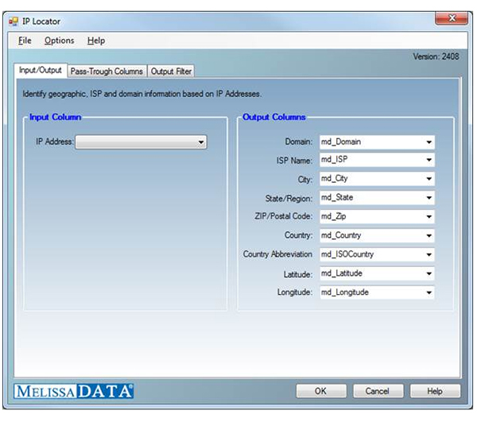
Task: Switch to the Pass-Trough Columns tab
Action: pyautogui.click(x=107, y=72)
